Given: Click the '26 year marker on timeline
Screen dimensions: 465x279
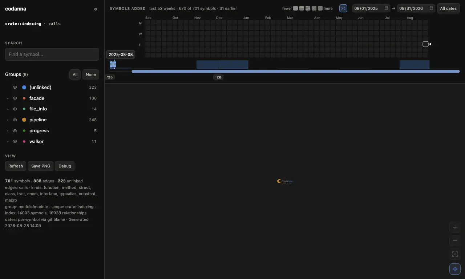Looking at the screenshot, I should pos(218,77).
